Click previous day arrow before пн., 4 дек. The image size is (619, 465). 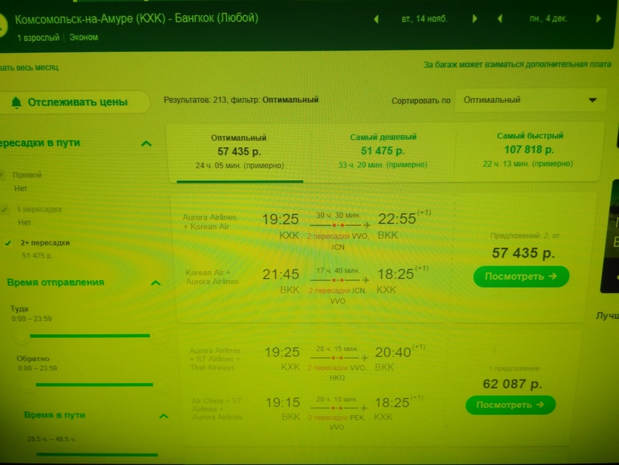(x=500, y=19)
